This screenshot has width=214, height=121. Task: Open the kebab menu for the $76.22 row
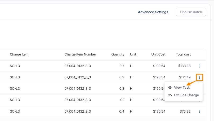200,112
